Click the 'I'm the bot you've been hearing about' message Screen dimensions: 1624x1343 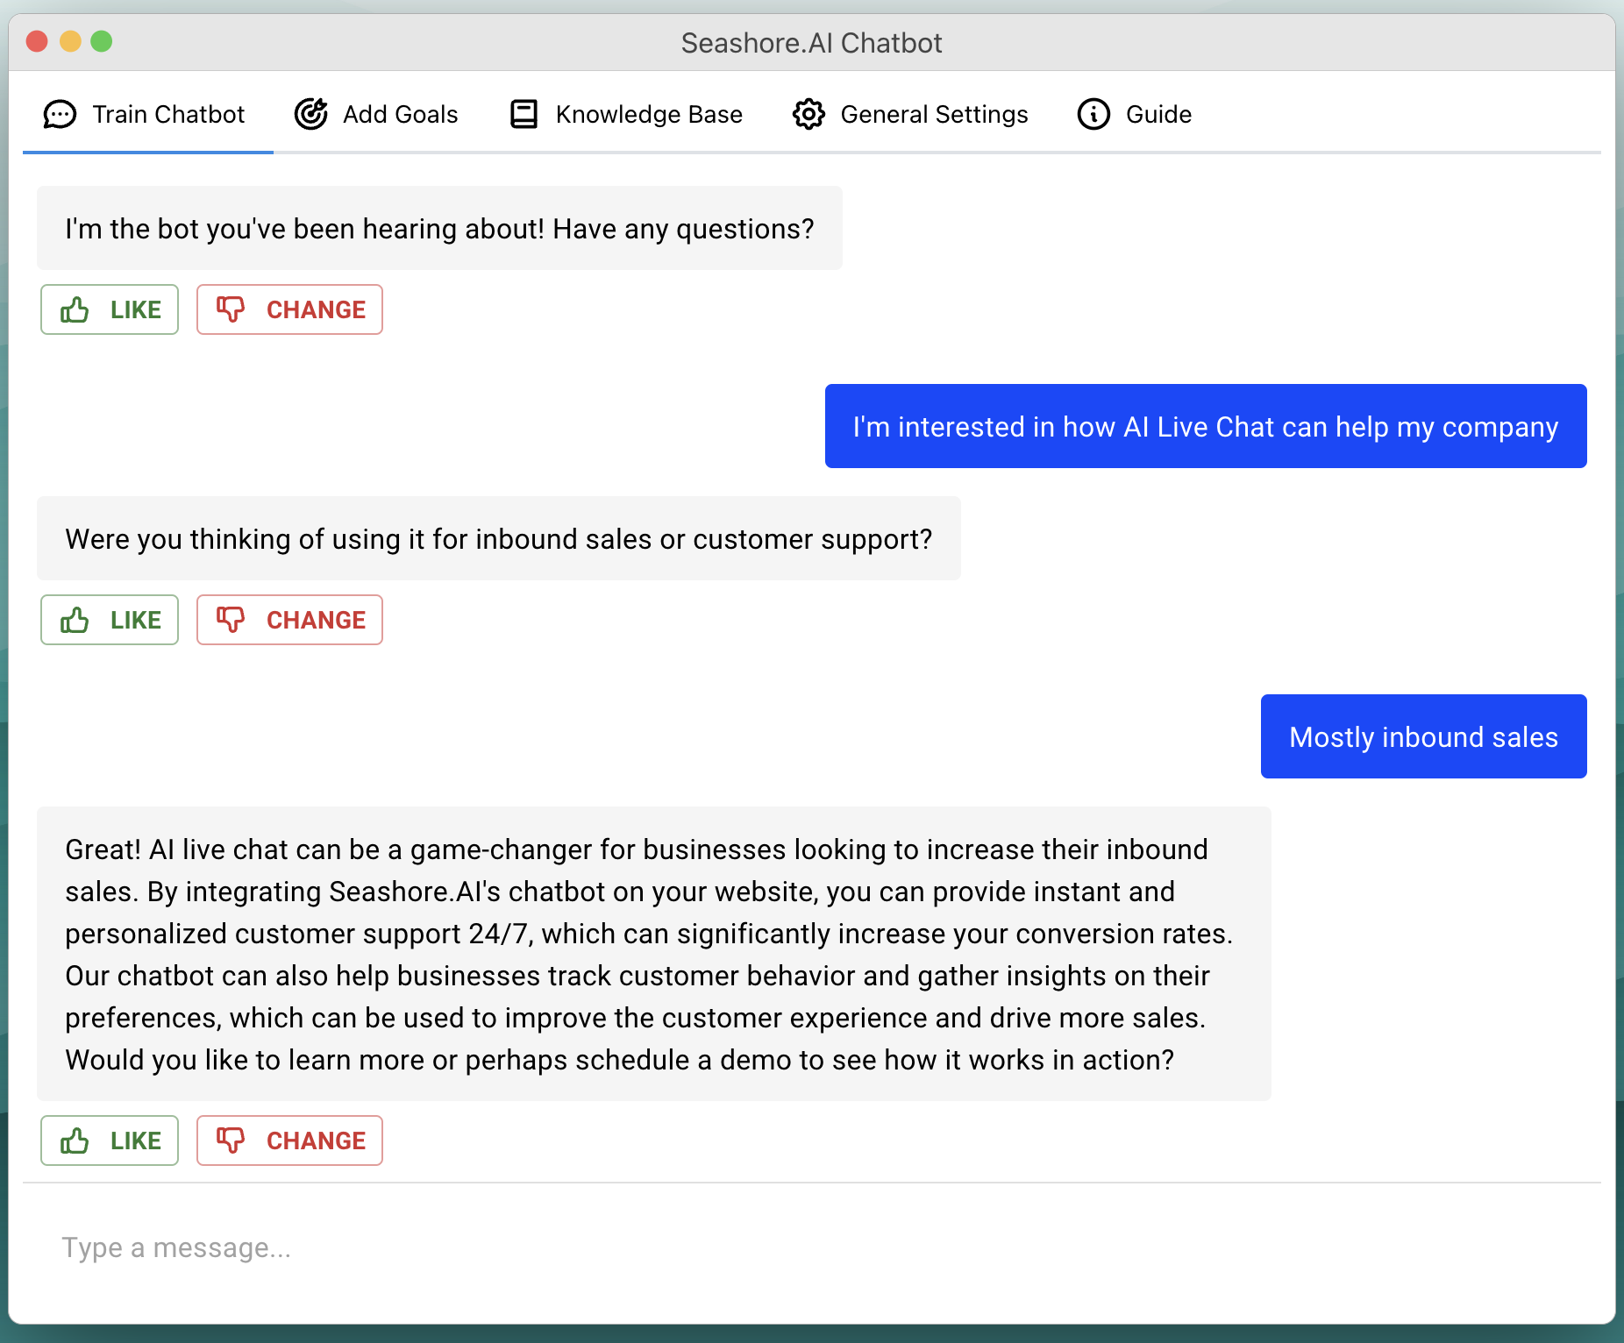pyautogui.click(x=439, y=228)
